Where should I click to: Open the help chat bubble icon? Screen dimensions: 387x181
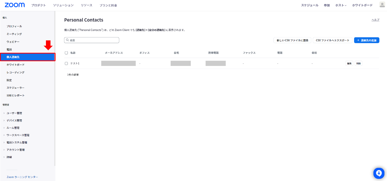pyautogui.click(x=379, y=173)
